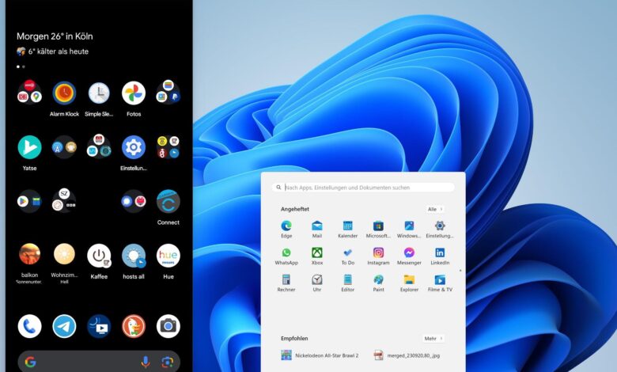Open recommended Nickelodeon All-Star Brawl 2
Viewport: 617px width, 372px height.
(x=320, y=355)
